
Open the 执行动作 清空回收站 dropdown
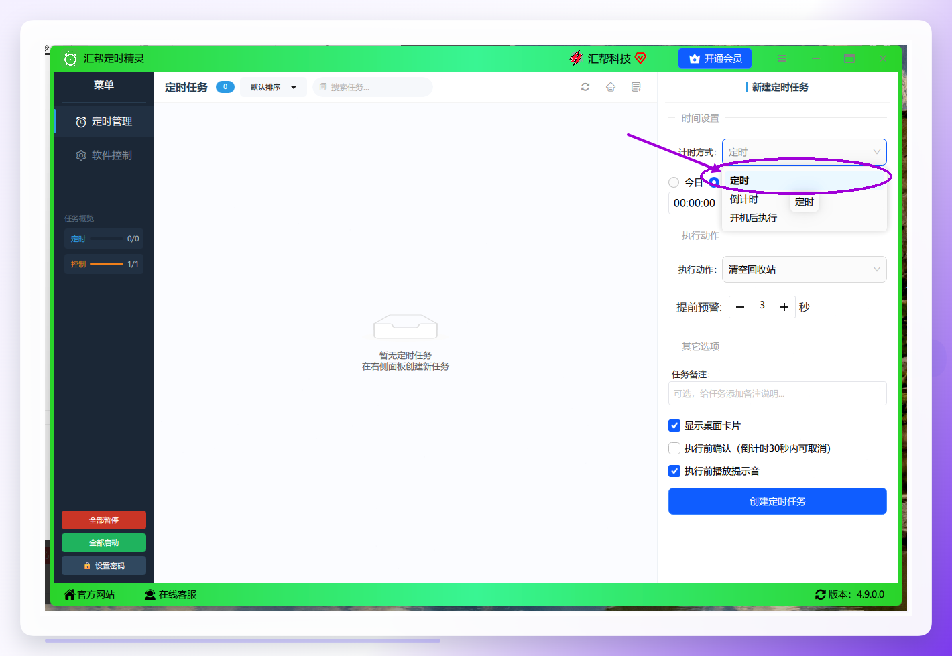805,269
